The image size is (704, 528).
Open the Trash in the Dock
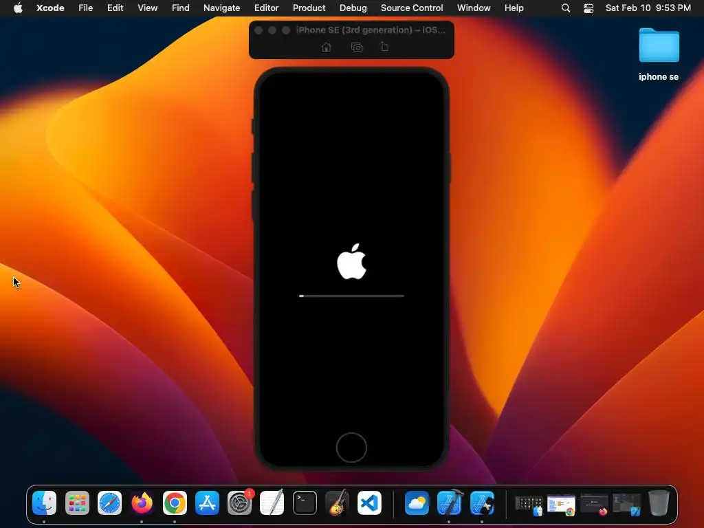pyautogui.click(x=659, y=503)
